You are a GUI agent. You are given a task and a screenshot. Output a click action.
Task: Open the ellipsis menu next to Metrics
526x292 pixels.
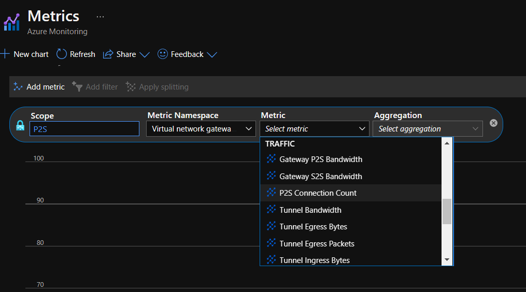(101, 17)
